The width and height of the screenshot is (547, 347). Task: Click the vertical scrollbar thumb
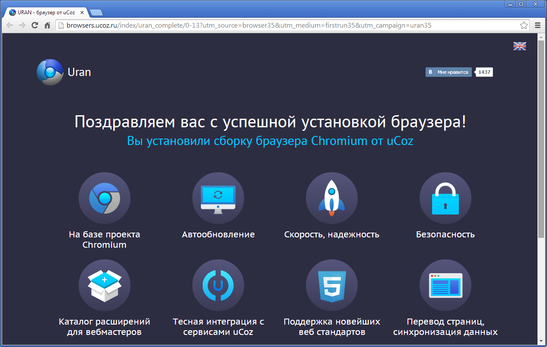pyautogui.click(x=541, y=139)
